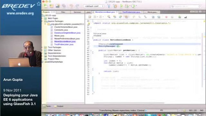Image resolution: width=206 pixels, height=116 pixels.
Task: Click the Clean and Build icon
Action: click(x=115, y=6)
